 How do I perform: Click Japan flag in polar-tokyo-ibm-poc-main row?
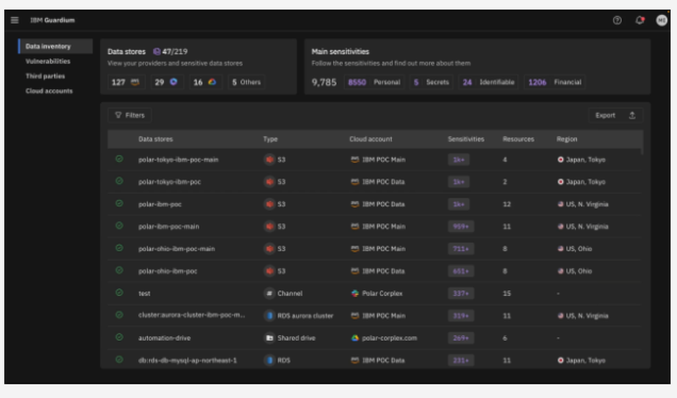tap(561, 160)
